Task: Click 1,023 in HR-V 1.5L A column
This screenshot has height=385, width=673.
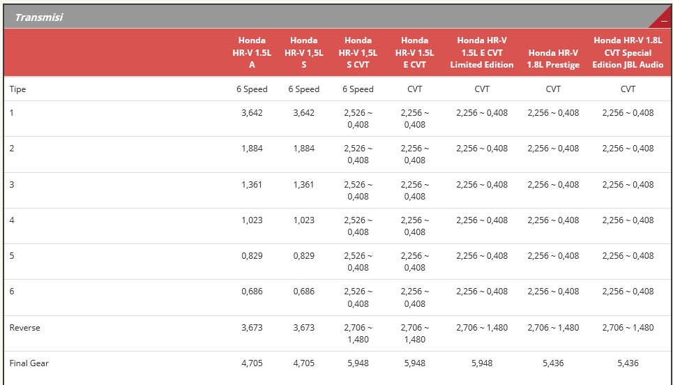Action: (x=252, y=220)
